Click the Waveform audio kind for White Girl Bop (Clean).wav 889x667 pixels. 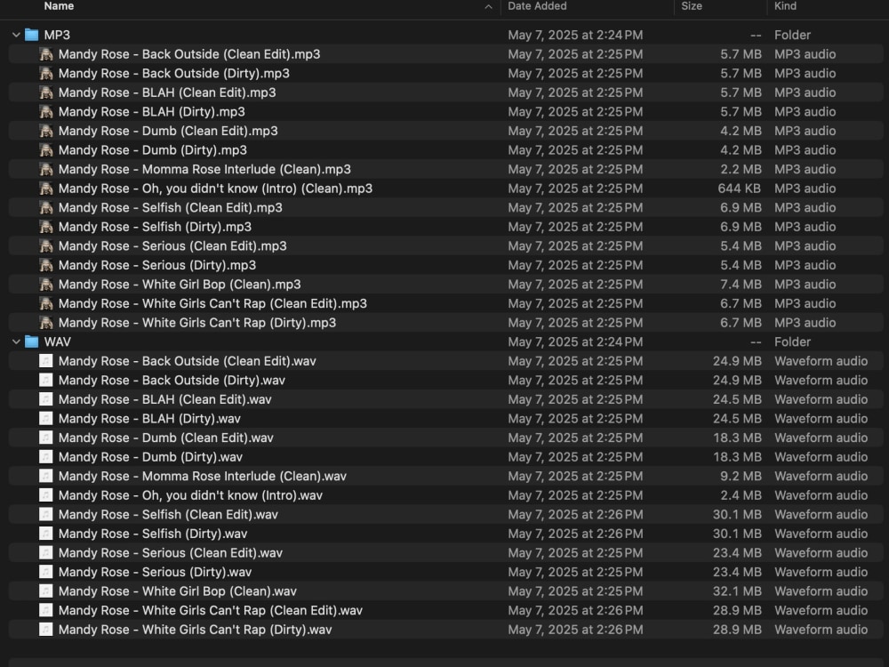(x=821, y=591)
